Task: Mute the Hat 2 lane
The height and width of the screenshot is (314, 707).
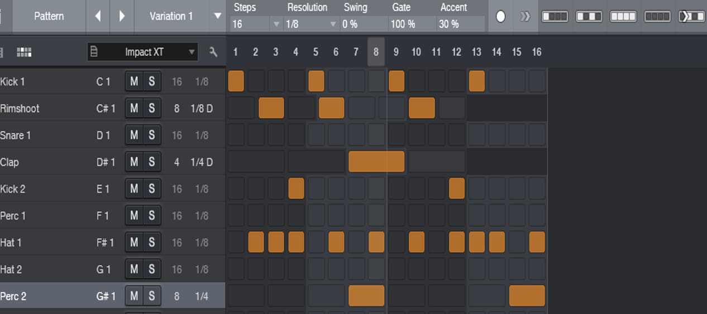Action: 134,269
